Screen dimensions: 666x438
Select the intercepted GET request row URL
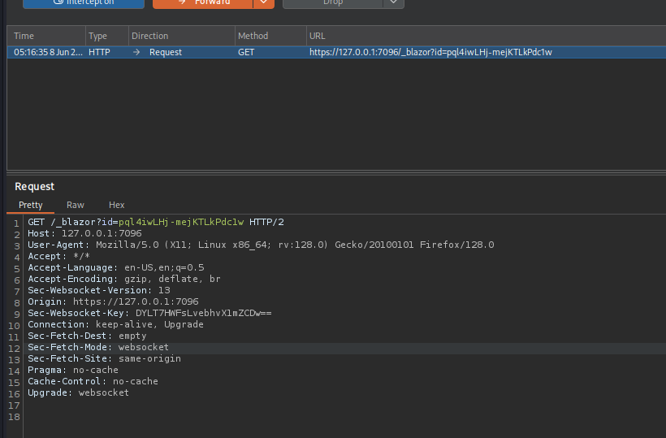(430, 52)
